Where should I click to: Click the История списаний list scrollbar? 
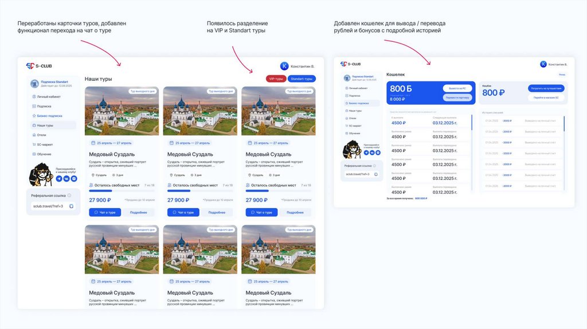coord(564,123)
